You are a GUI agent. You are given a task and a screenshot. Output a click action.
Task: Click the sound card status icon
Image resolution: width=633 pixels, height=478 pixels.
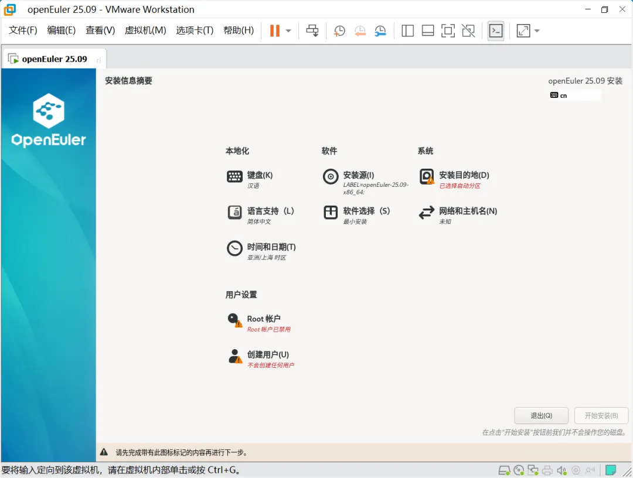pos(561,470)
